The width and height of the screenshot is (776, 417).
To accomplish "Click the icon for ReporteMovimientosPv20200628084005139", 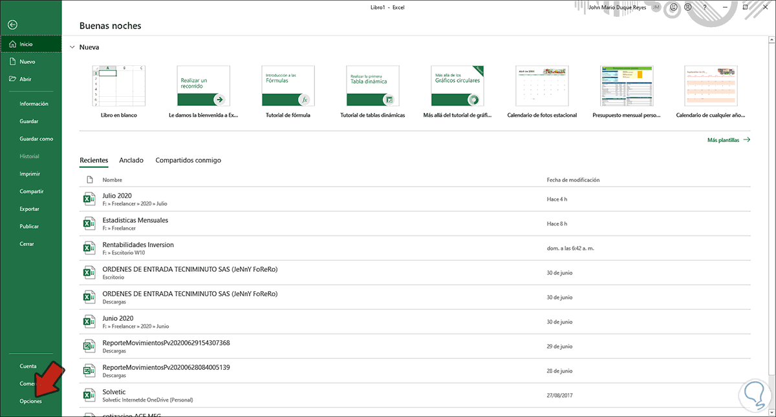I will click(89, 371).
